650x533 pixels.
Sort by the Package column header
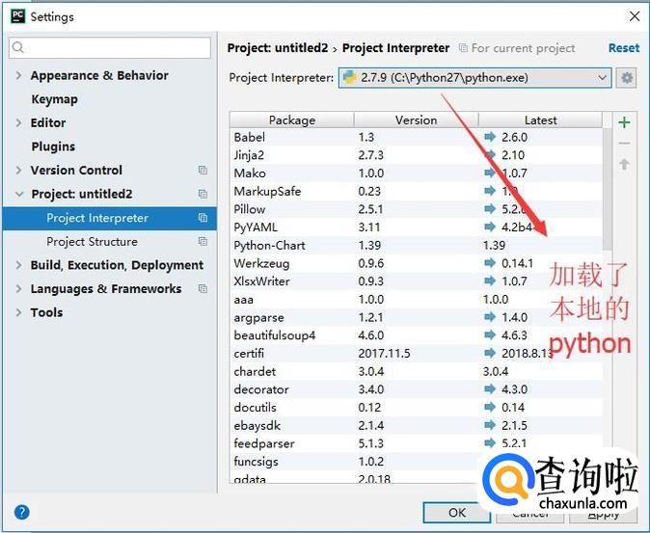point(292,120)
